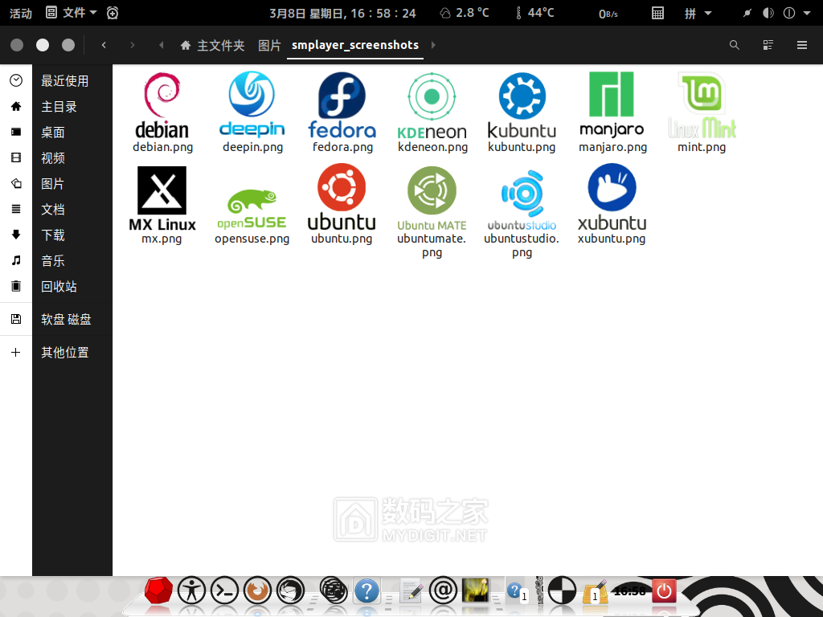
Task: Open 视频 in the sidebar
Action: (53, 158)
